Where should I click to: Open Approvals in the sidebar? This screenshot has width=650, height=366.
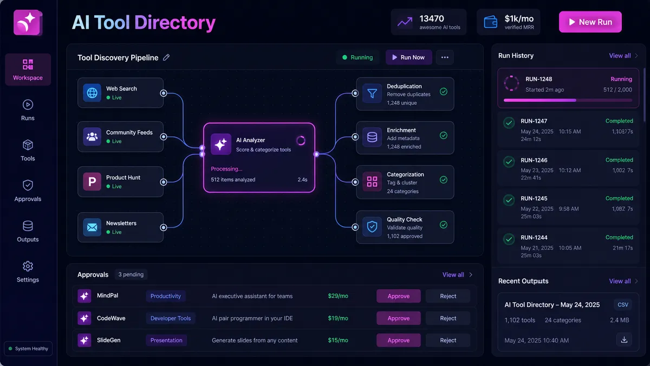click(x=28, y=191)
